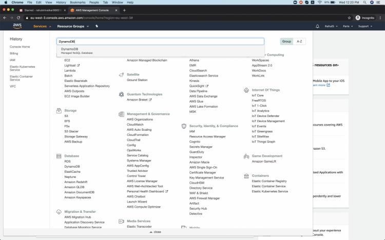Click the AWS logo home icon
The image size is (385, 240).
point(17,26)
